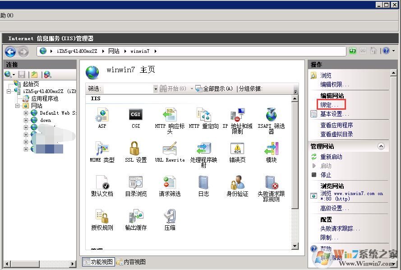Click 基本设置... action link
Viewport: 401px width, 270px height.
(x=335, y=114)
